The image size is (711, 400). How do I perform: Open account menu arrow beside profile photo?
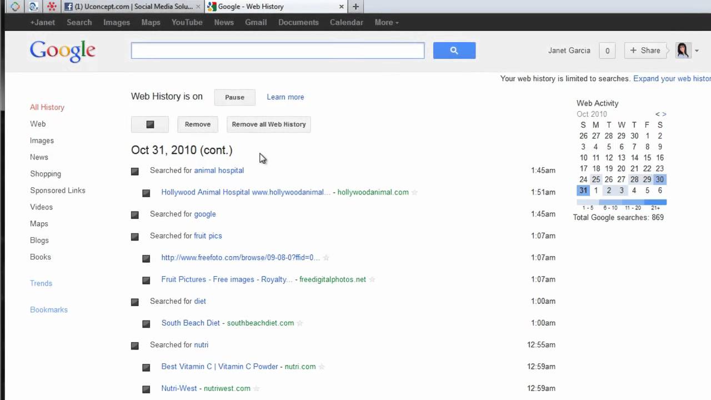click(697, 51)
